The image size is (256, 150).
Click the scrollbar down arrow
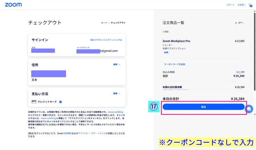click(255, 114)
